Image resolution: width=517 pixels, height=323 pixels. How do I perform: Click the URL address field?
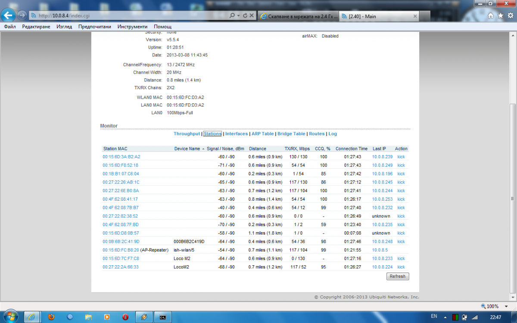(x=129, y=16)
